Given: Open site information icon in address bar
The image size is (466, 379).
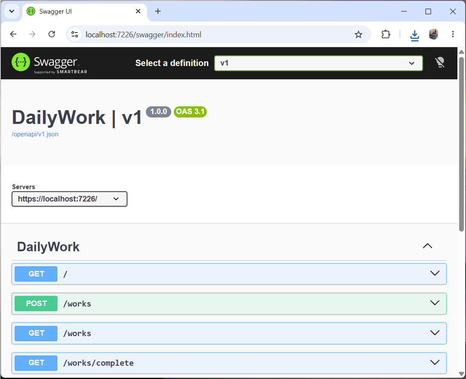Looking at the screenshot, I should 75,34.
